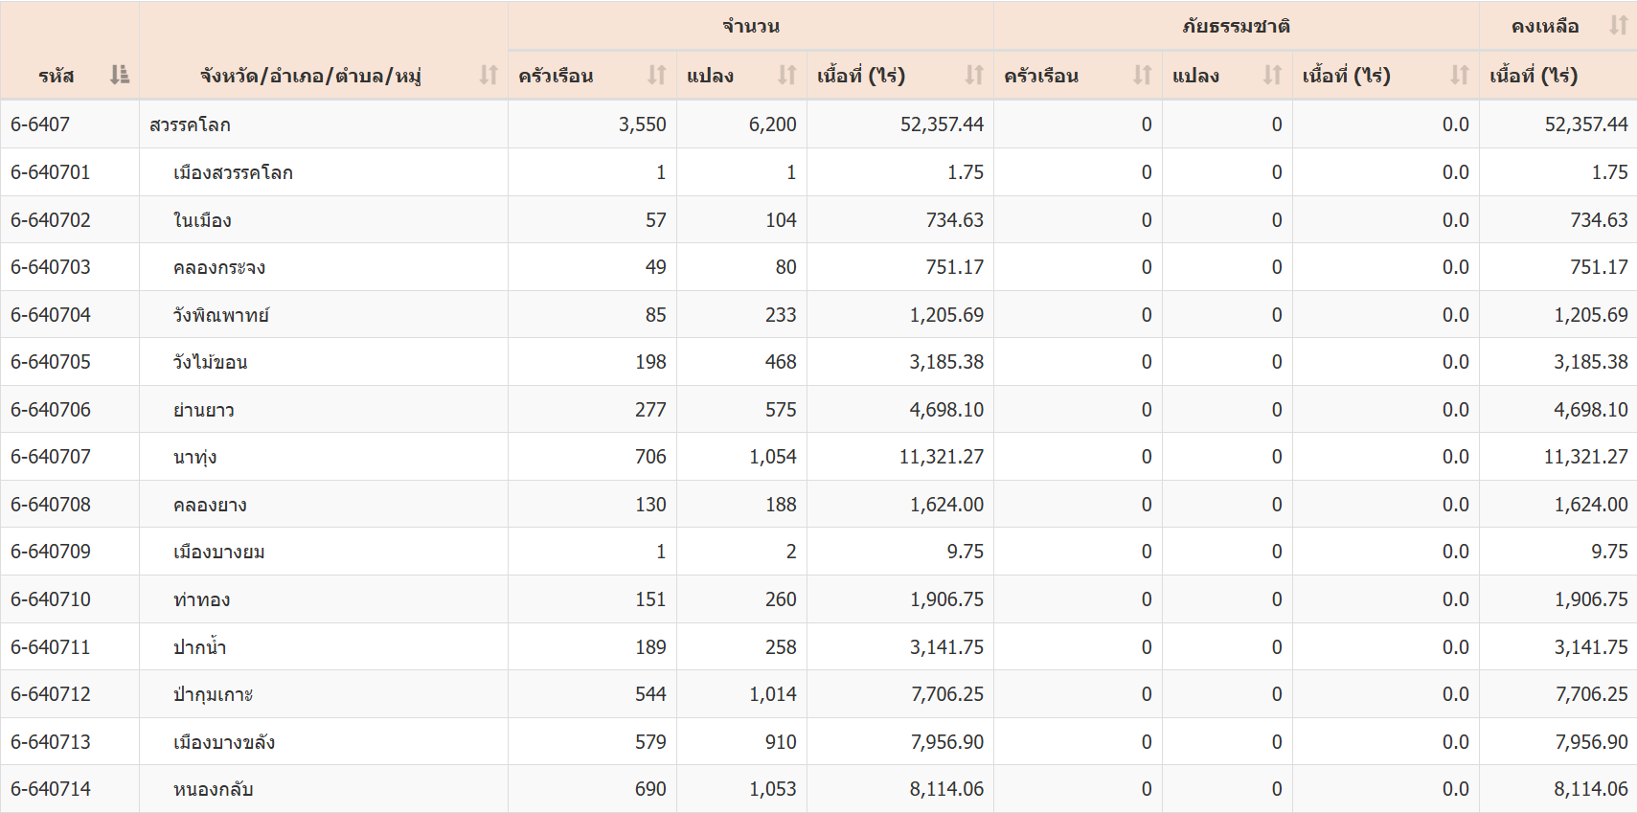This screenshot has width=1637, height=813.
Task: Click code 6-640709 for เมืองบางยม
Action: pyautogui.click(x=51, y=552)
